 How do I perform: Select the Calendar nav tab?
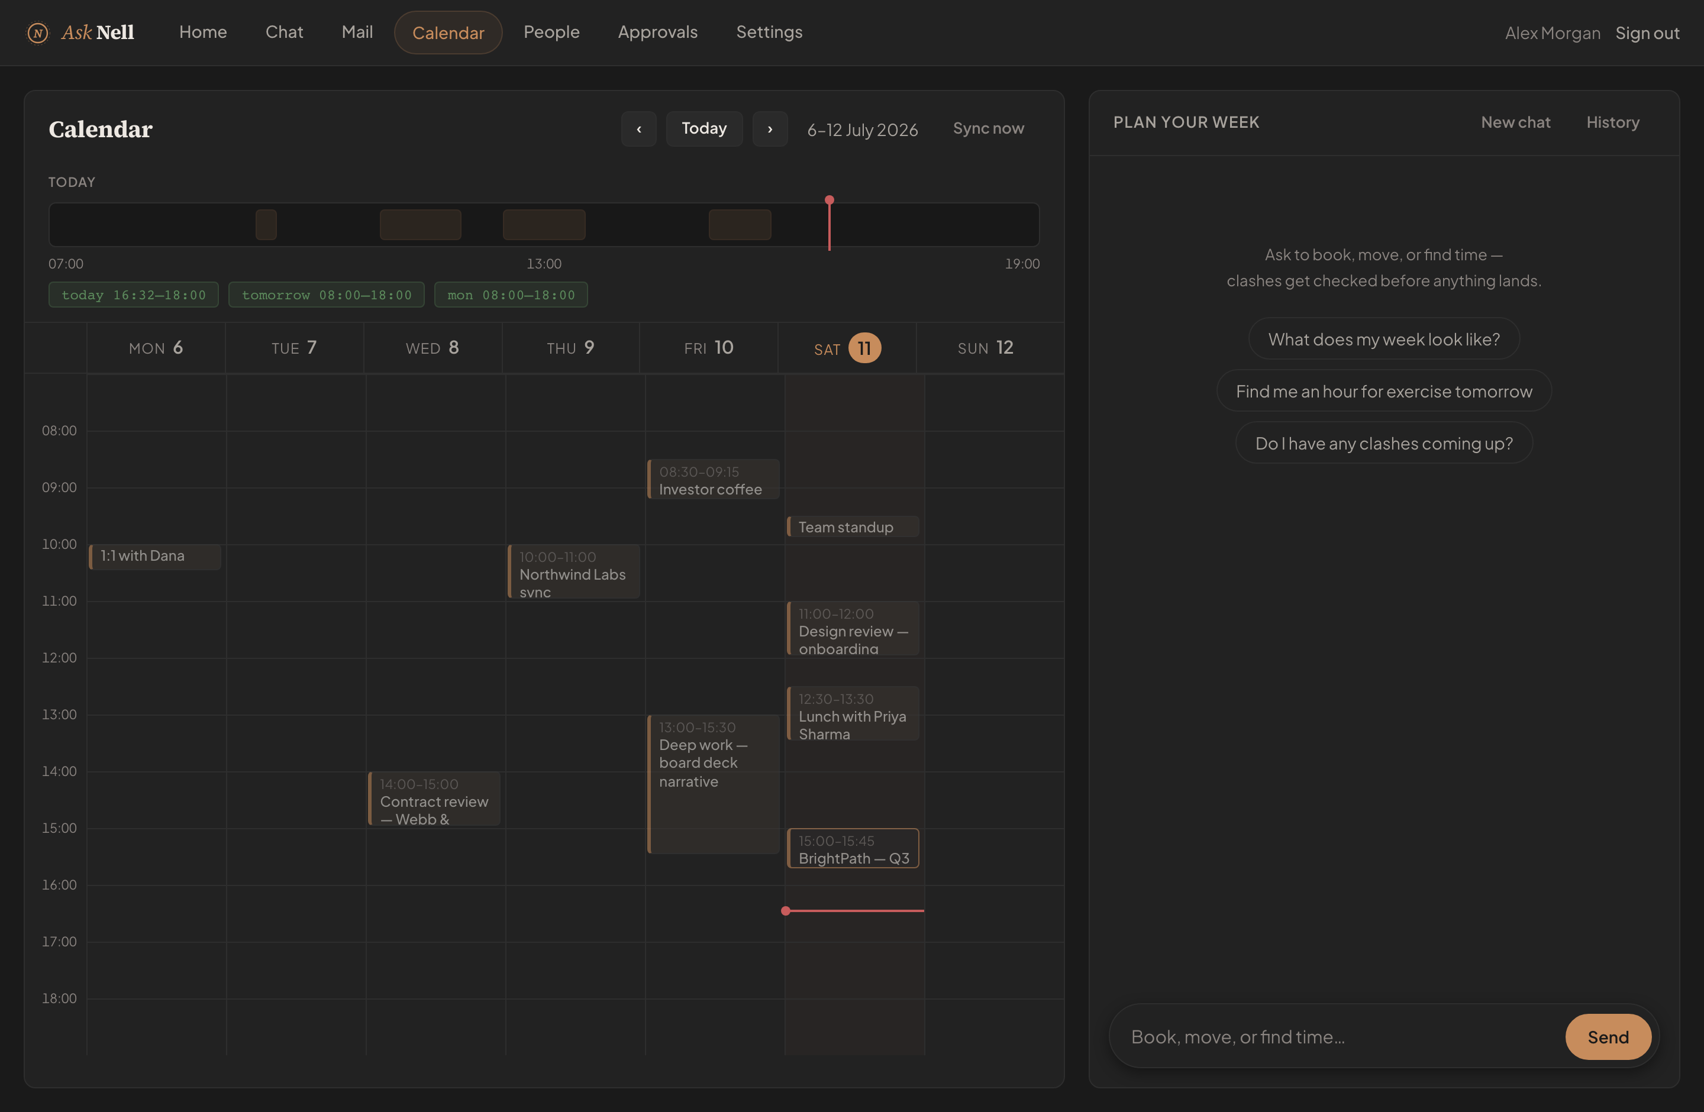(x=448, y=33)
